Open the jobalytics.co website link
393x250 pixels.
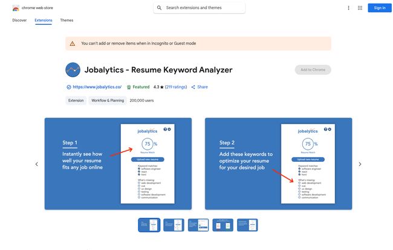97,87
